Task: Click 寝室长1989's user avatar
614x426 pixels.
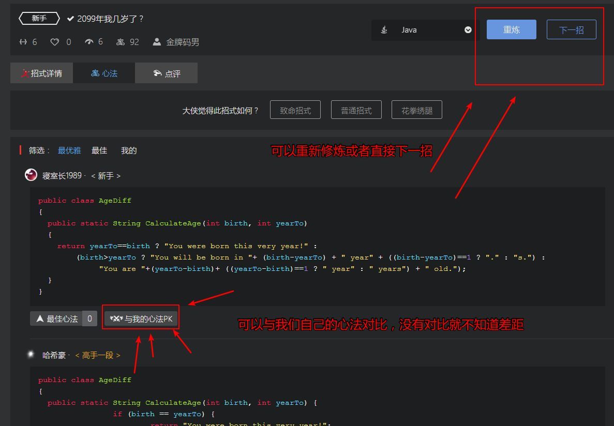Action: point(31,175)
